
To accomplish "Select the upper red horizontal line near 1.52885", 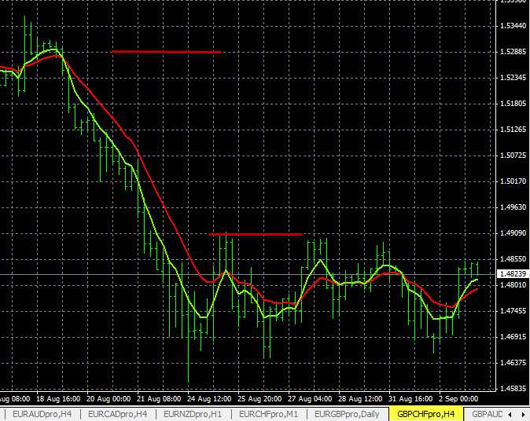I will (166, 52).
